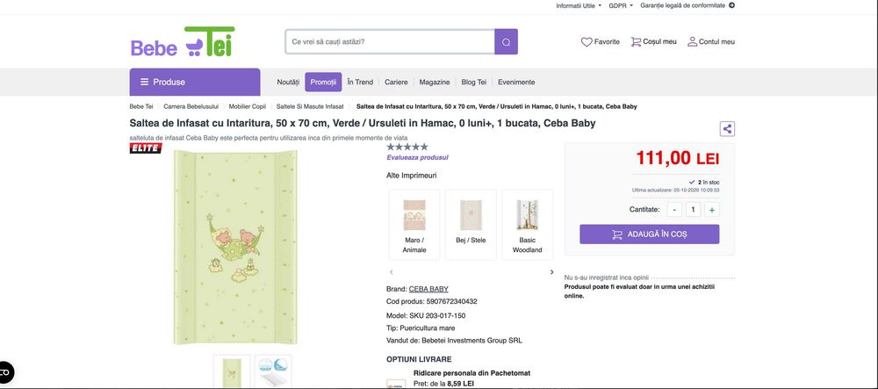This screenshot has height=389, width=878.
Task: Select Maro / Animale print variant
Action: (x=414, y=225)
